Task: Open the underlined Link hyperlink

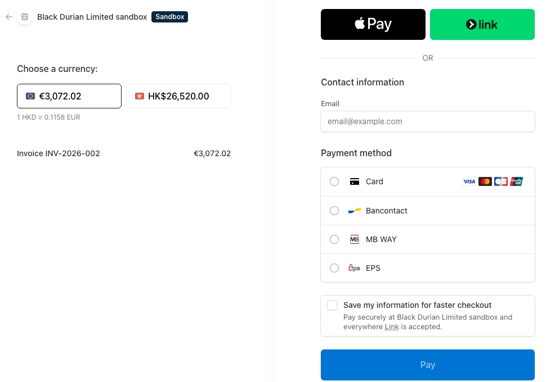Action: point(392,327)
